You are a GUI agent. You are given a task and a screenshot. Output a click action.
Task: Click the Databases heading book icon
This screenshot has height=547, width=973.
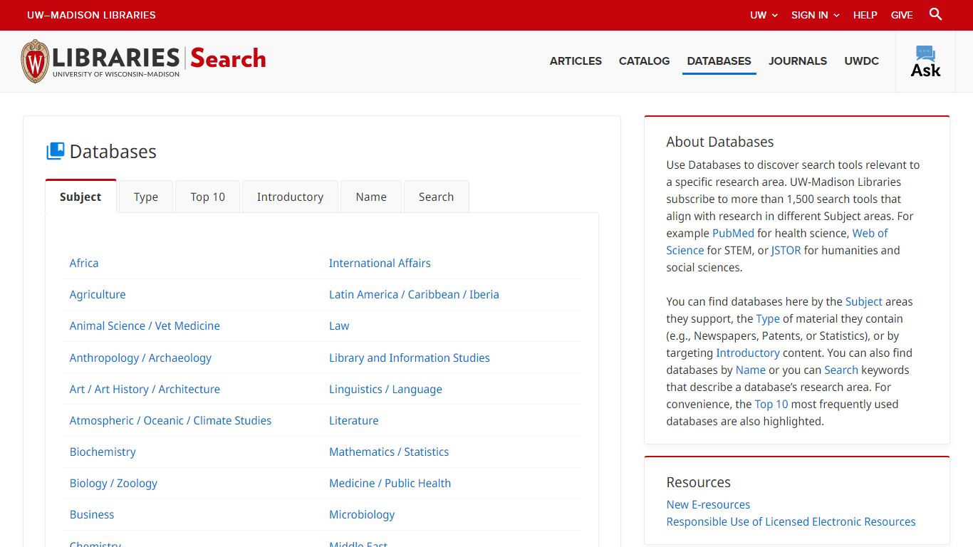point(56,151)
